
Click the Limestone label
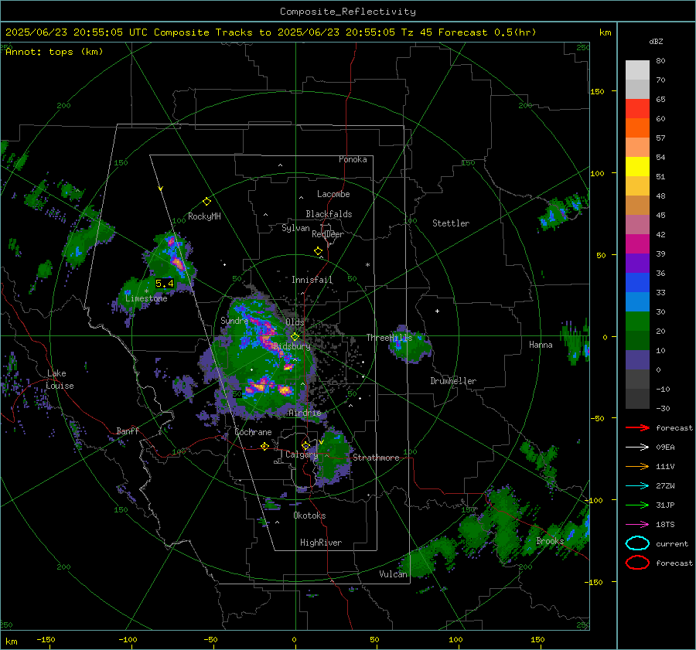point(146,298)
